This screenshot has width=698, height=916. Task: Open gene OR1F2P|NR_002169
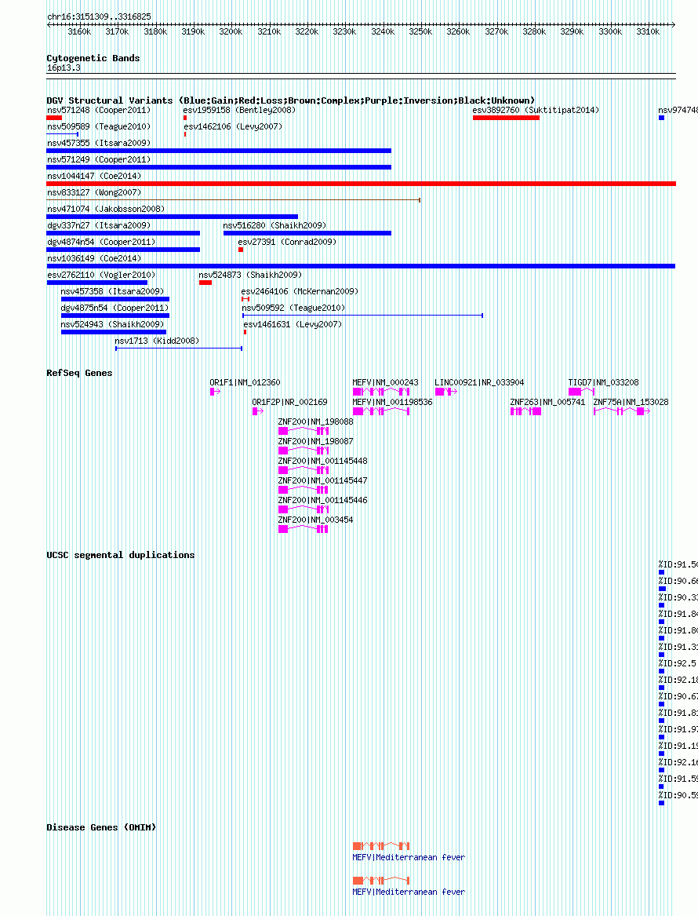tap(289, 402)
